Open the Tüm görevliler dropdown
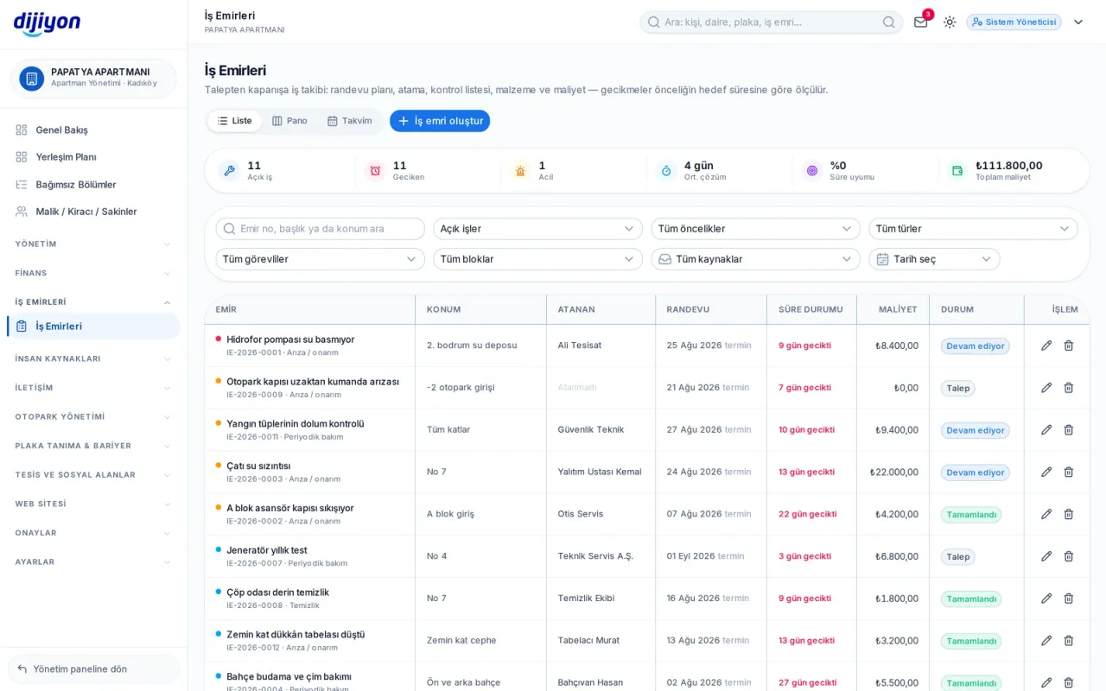Viewport: 1106px width, 691px height. point(320,259)
